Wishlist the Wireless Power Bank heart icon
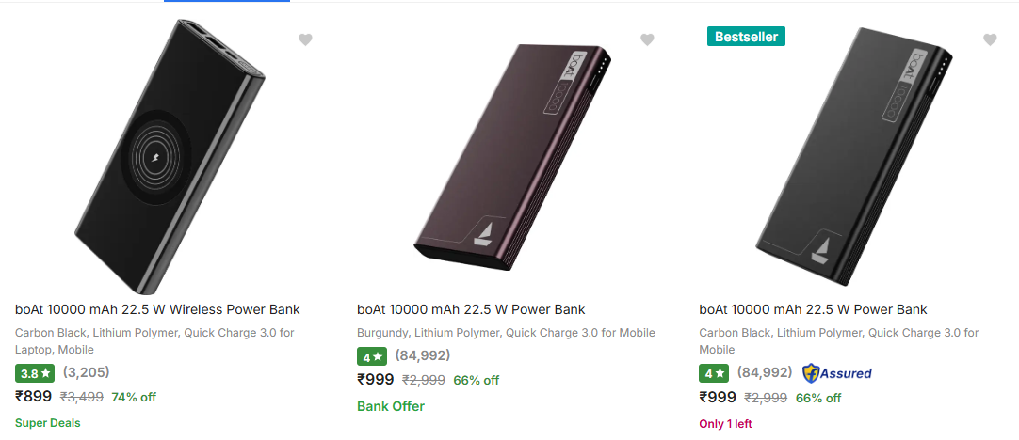The image size is (1019, 440). [x=305, y=39]
